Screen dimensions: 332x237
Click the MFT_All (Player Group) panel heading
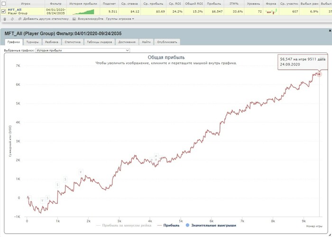click(63, 34)
